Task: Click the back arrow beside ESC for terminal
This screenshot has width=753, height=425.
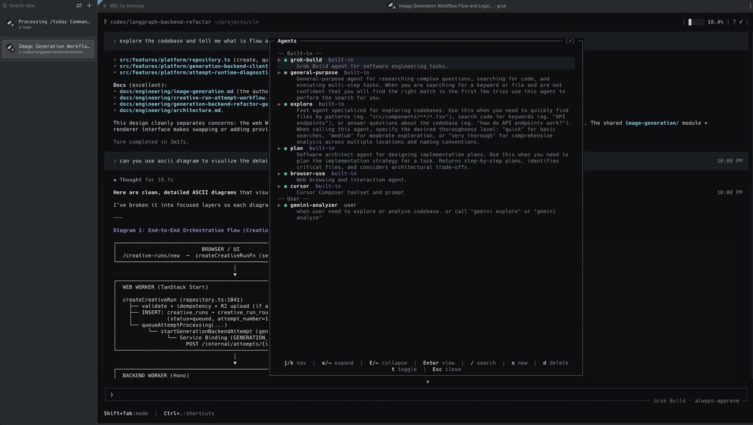Action: (x=105, y=6)
